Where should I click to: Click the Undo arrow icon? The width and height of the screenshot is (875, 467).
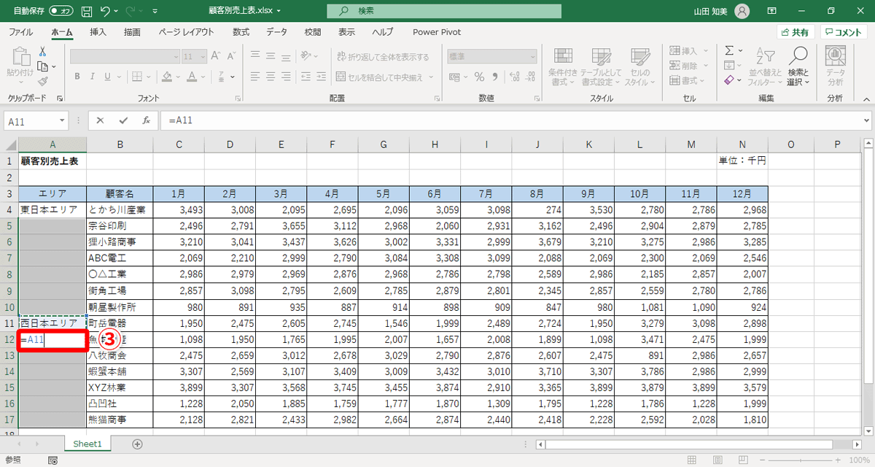click(106, 12)
